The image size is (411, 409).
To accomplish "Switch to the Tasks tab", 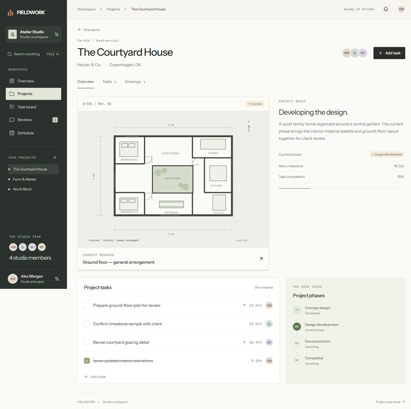I will (x=109, y=82).
